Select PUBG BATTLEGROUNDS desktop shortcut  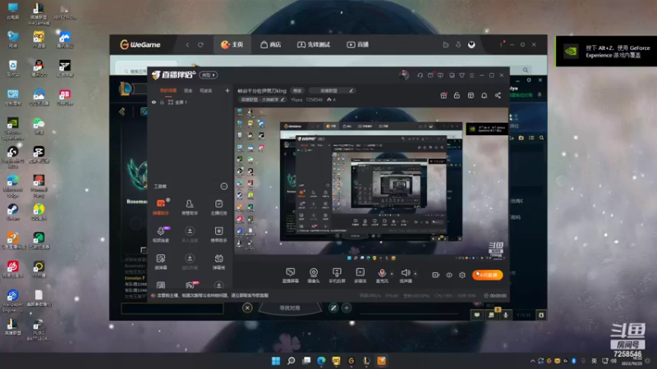pyautogui.click(x=39, y=330)
